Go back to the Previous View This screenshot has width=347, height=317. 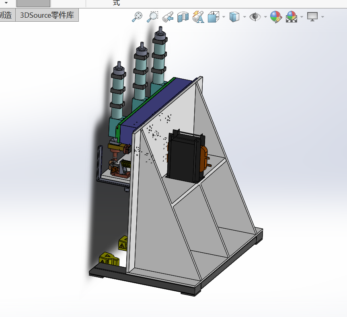(168, 17)
